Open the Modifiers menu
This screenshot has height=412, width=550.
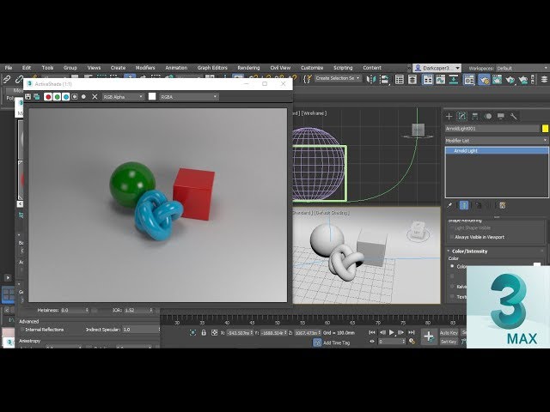[145, 68]
